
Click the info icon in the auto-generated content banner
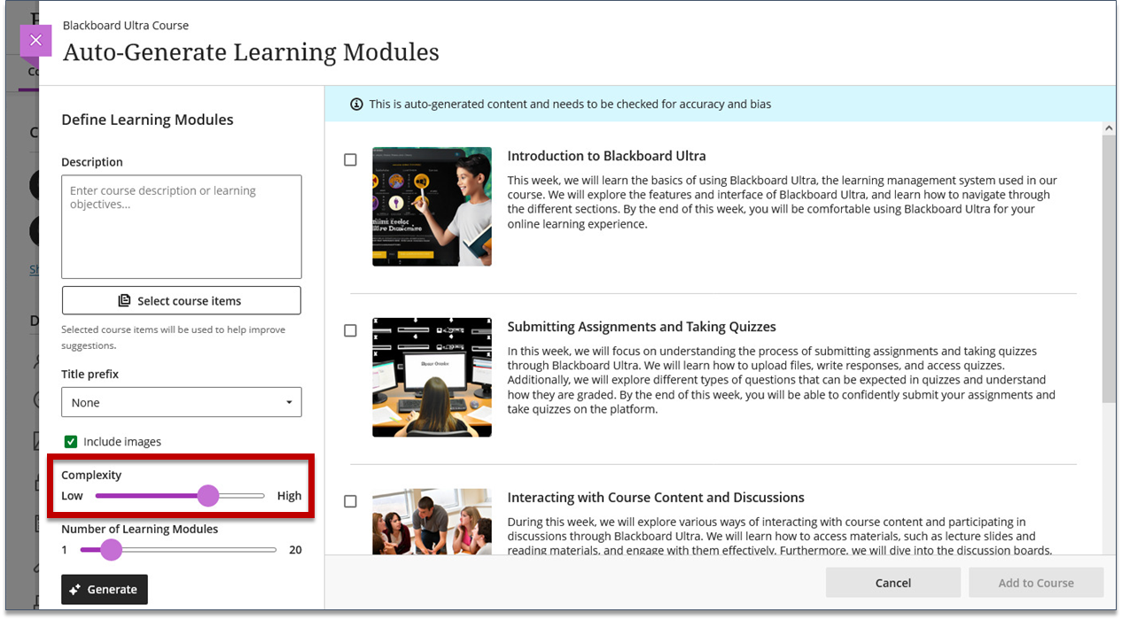coord(356,105)
